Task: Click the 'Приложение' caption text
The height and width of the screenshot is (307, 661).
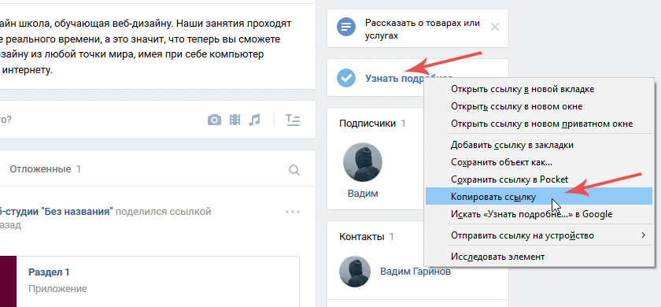Action: coord(57,289)
